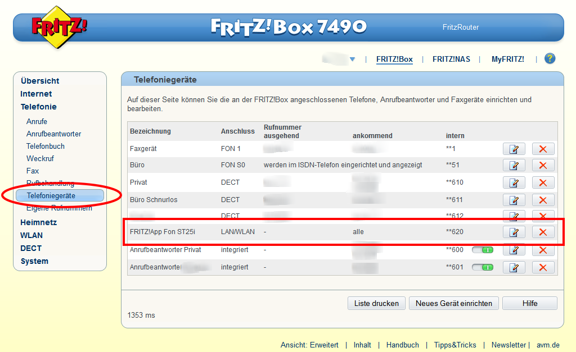Click the Liste drucken button
The height and width of the screenshot is (352, 576).
pos(376,303)
